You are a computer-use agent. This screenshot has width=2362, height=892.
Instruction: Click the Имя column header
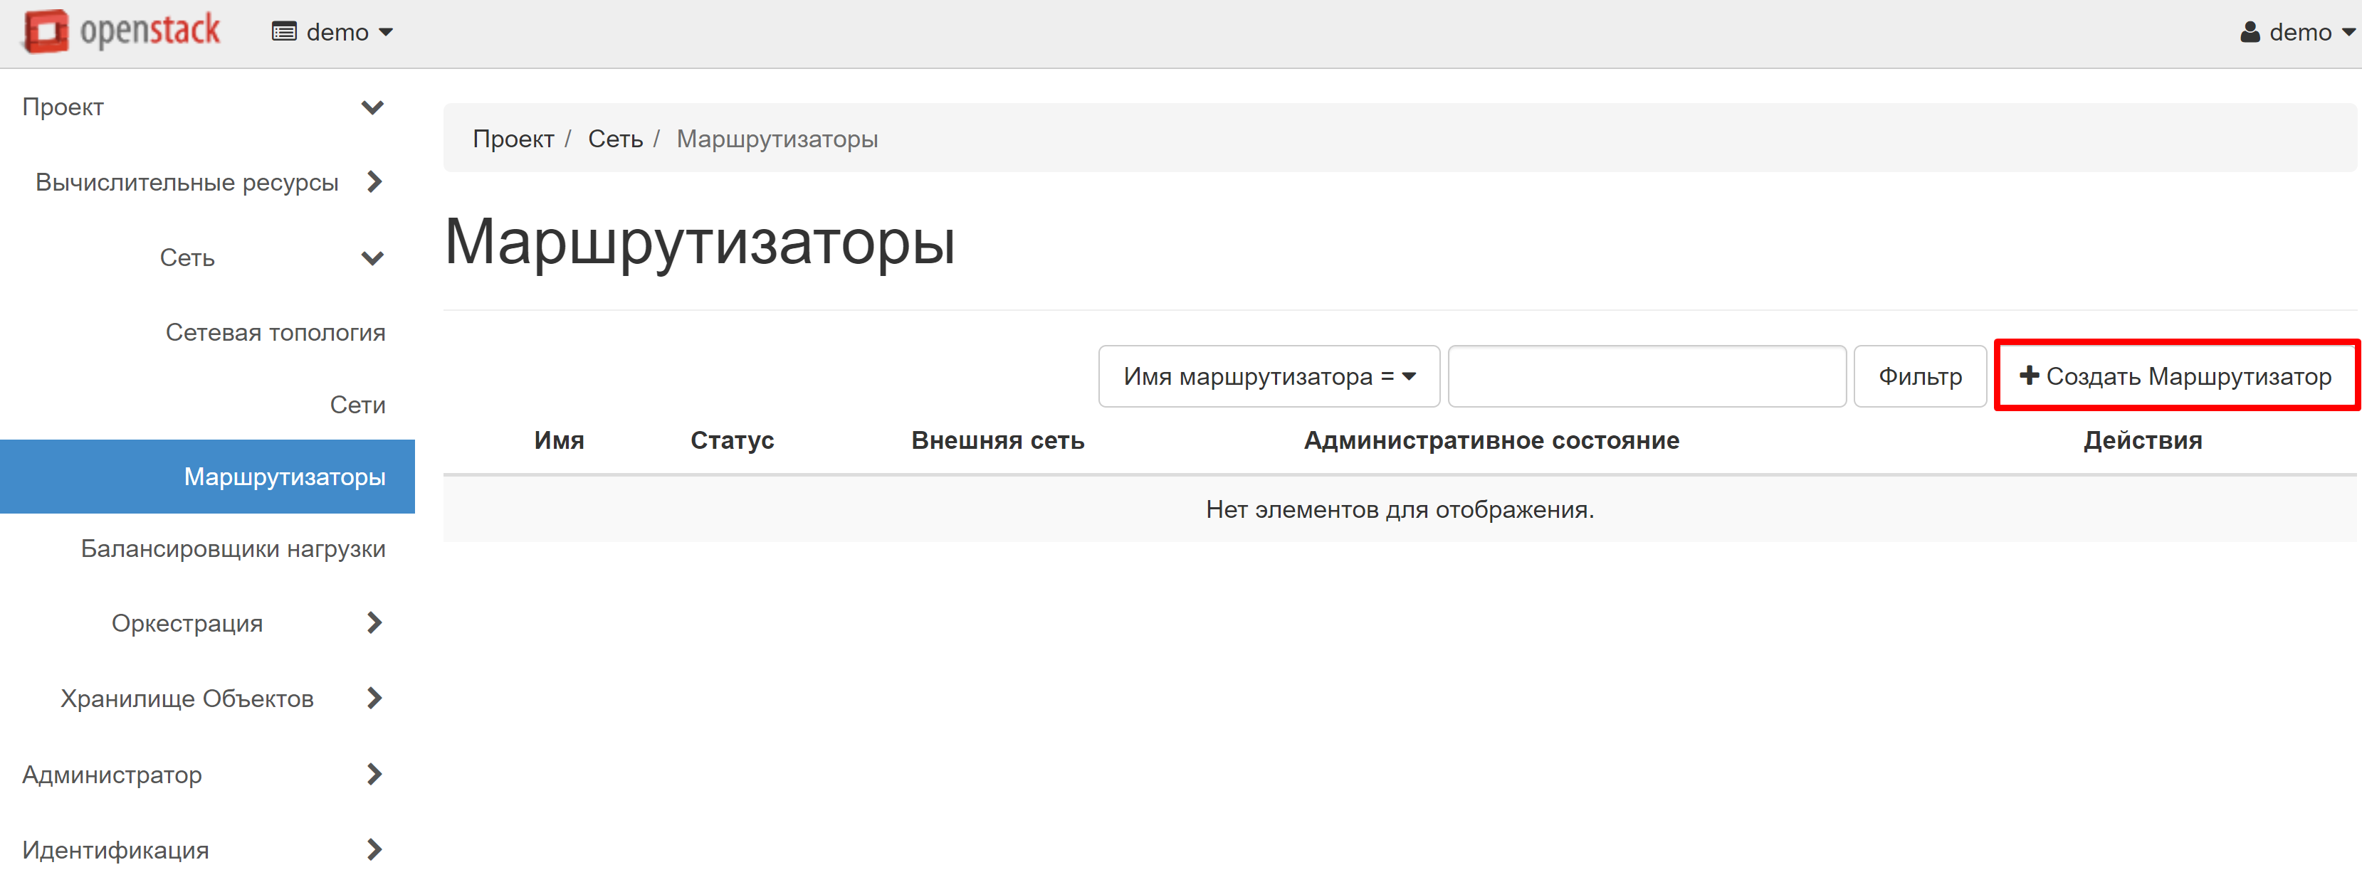coord(558,440)
